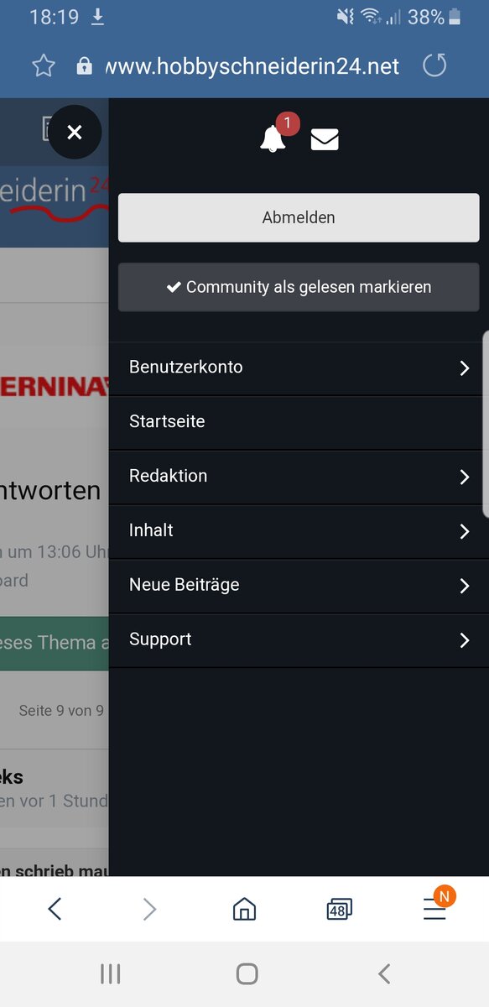Open Android recent apps button

110,973
